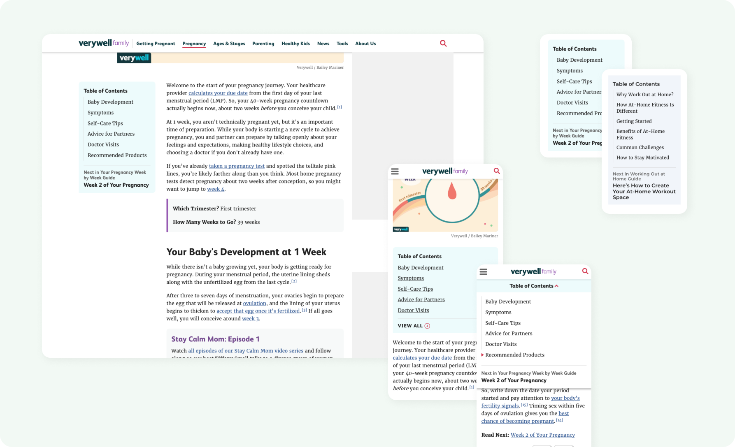Follow the 'your body's fertility signals' link

(x=531, y=402)
